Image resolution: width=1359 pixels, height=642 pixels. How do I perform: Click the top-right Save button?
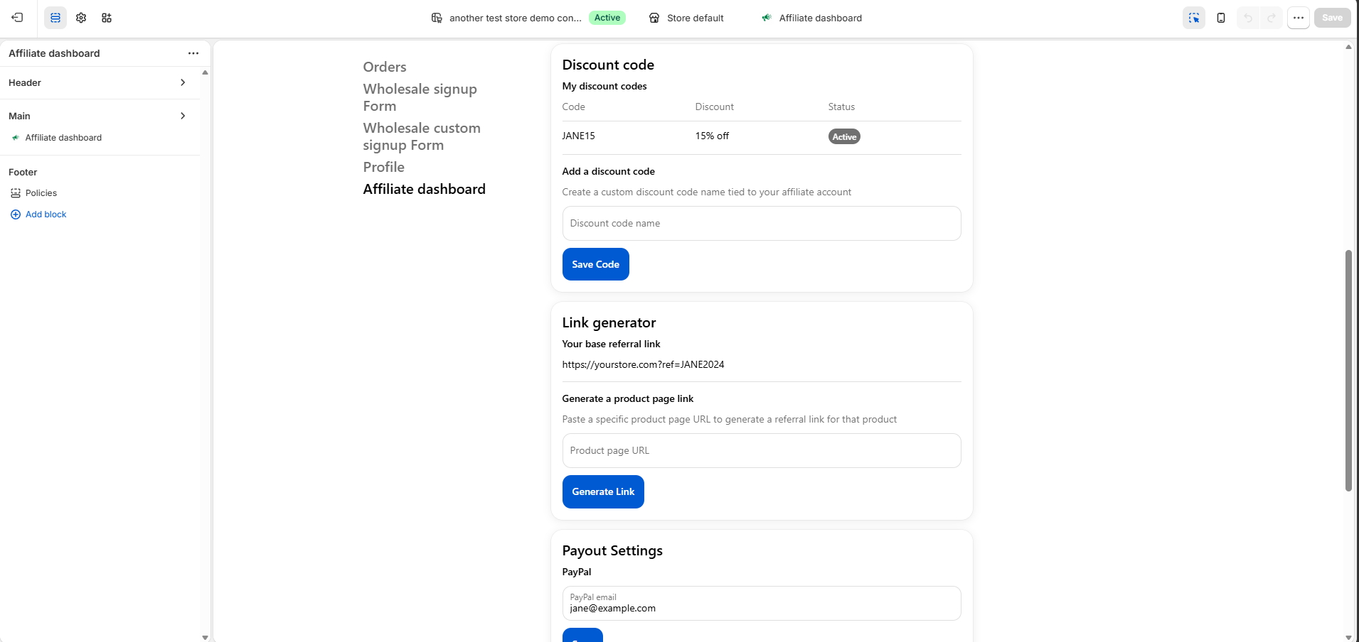1332,18
